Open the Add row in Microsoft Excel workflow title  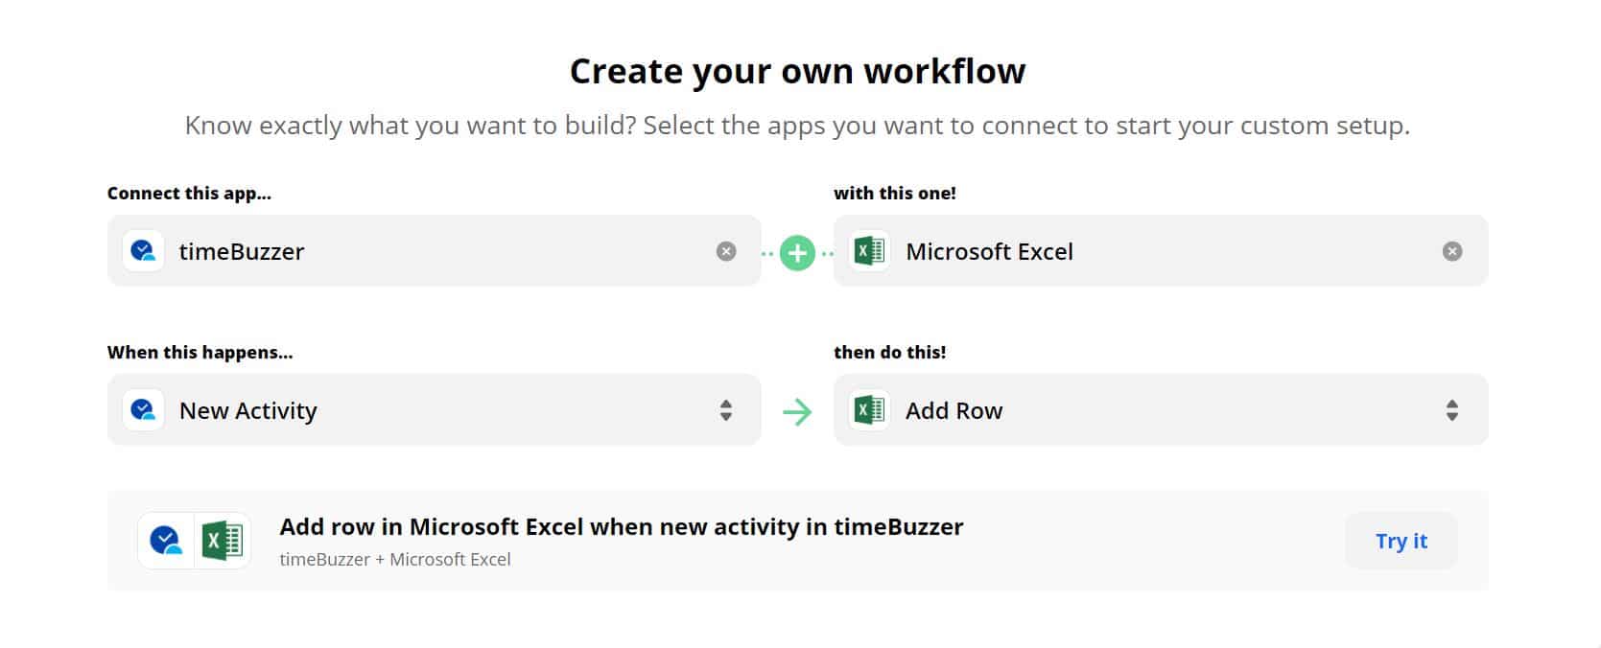[x=622, y=526]
